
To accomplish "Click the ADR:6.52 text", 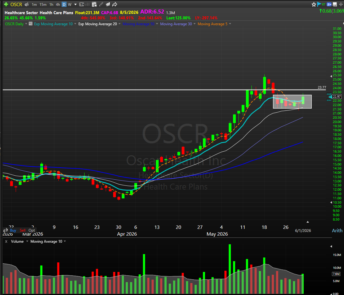I will coord(152,12).
